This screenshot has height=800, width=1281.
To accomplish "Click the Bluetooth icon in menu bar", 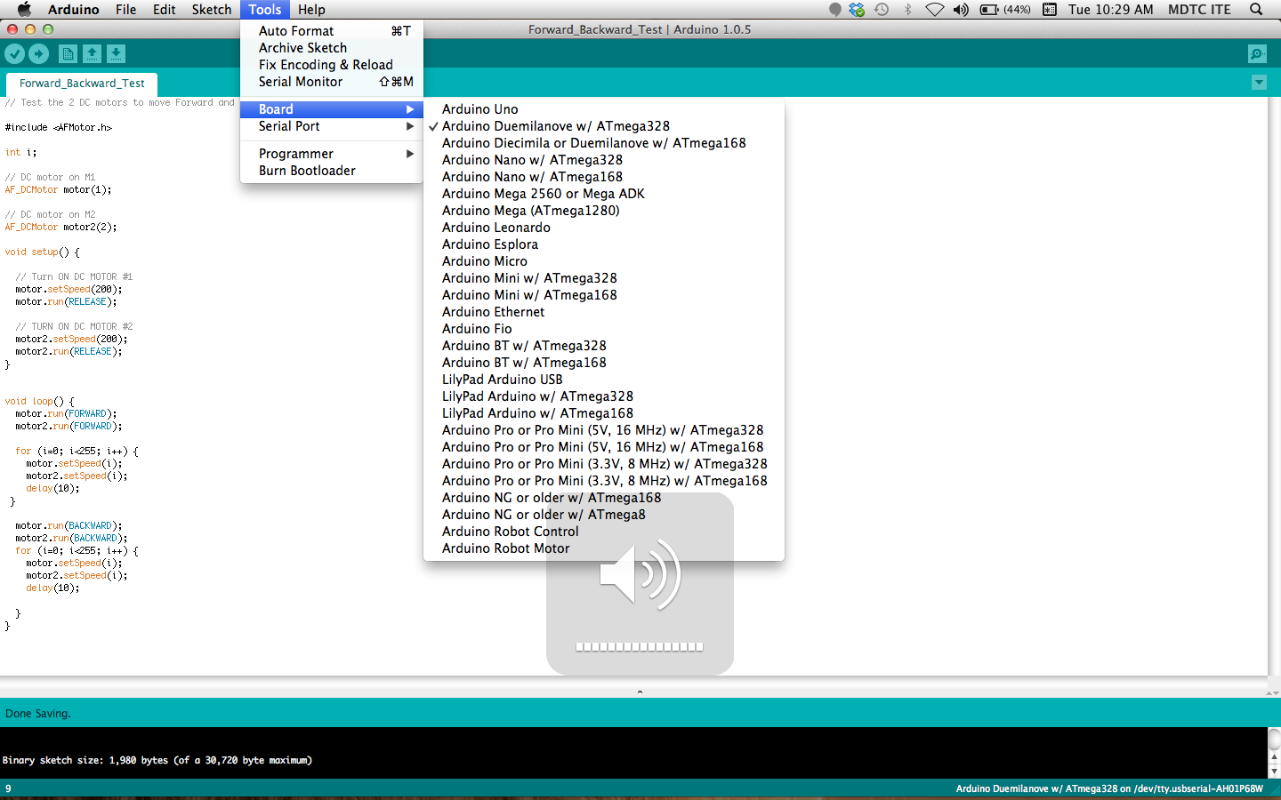I will (x=908, y=9).
